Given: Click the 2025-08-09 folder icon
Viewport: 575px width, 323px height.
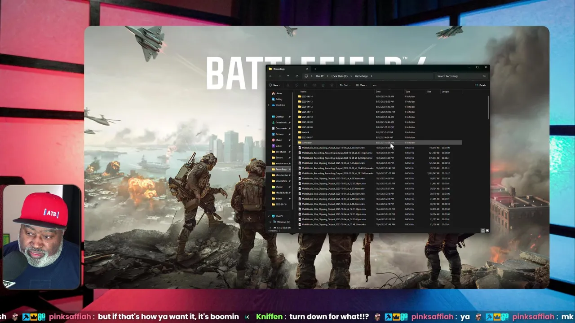Looking at the screenshot, I should click(x=300, y=122).
